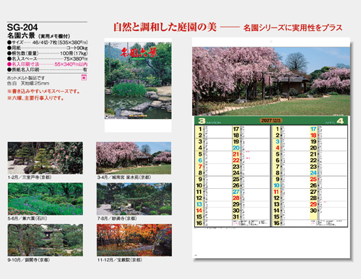Click the MARCH label in the green header
Image resolution: width=361 pixels, height=279 pixels.
(x=214, y=123)
